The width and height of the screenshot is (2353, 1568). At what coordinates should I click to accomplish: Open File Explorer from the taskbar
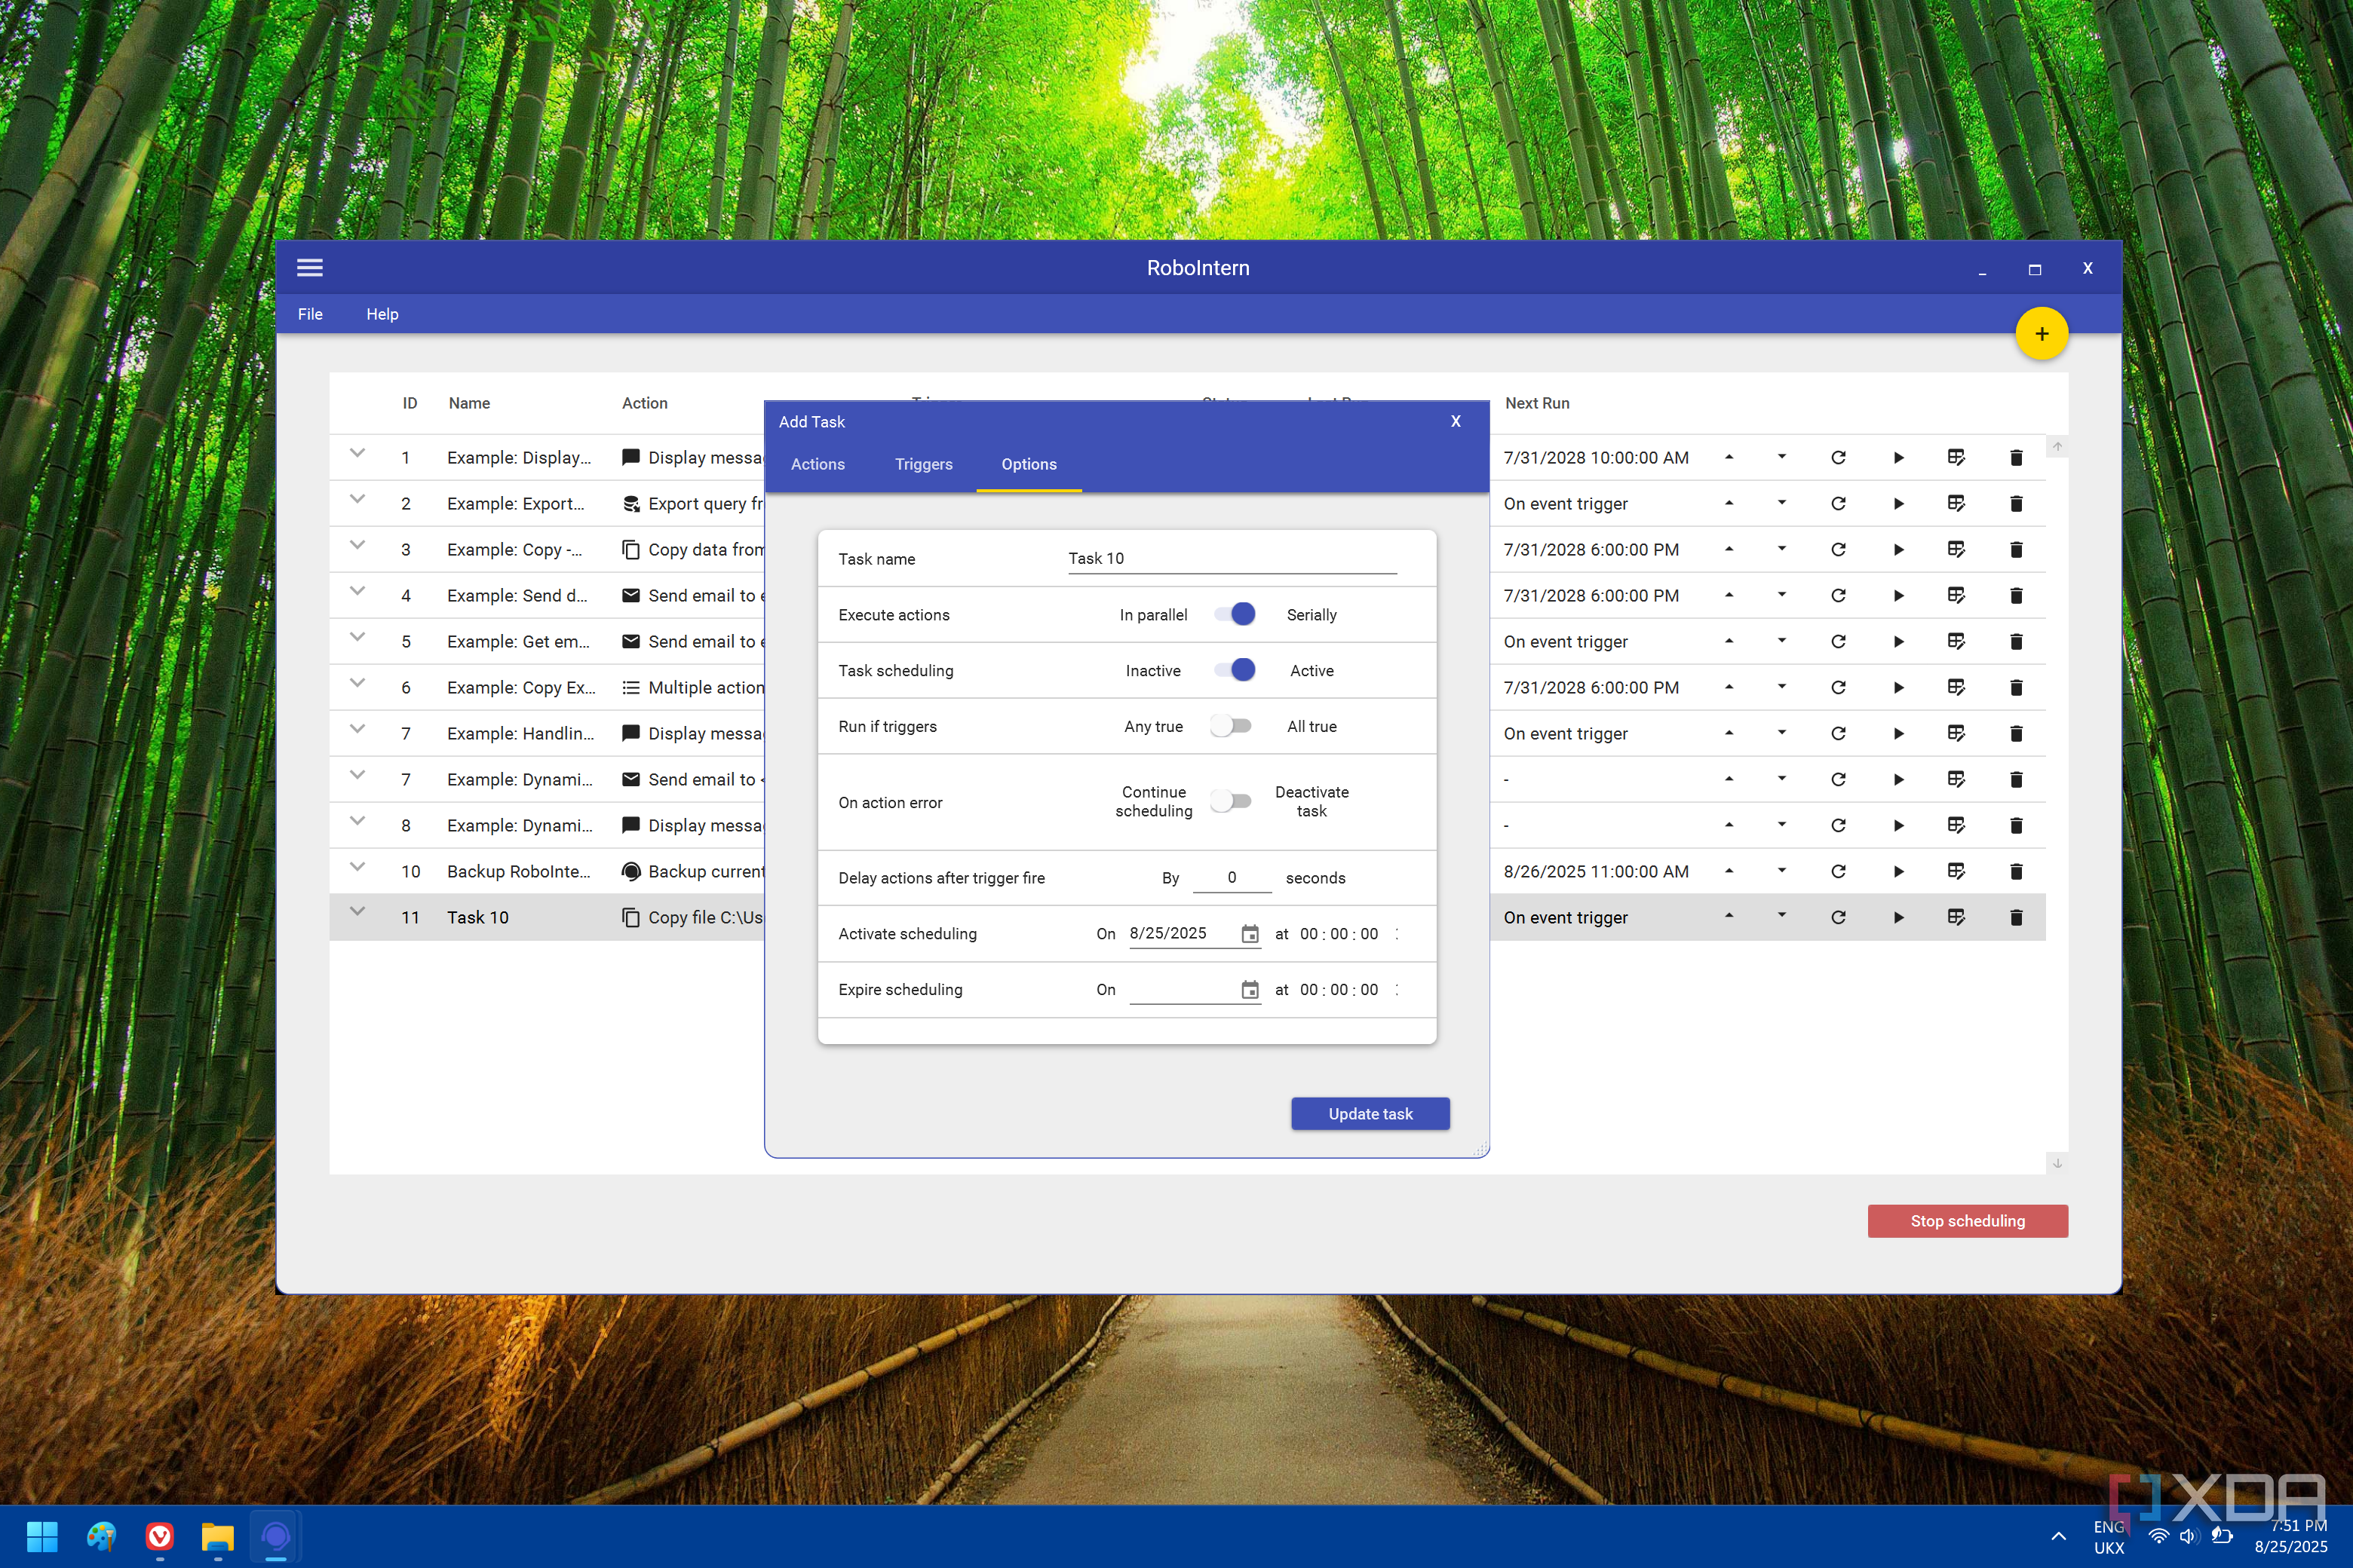click(x=217, y=1536)
